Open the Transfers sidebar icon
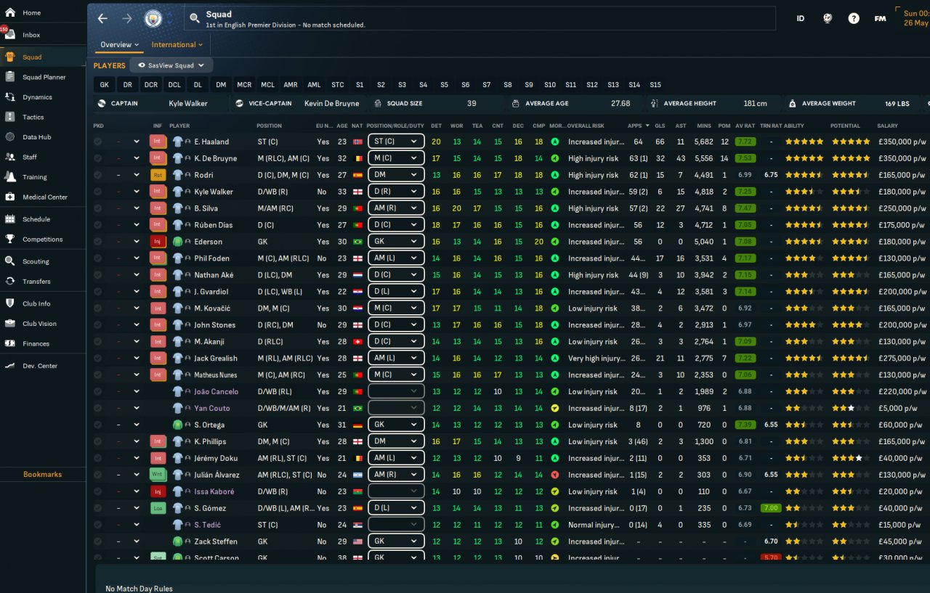The width and height of the screenshot is (930, 593). 9,281
